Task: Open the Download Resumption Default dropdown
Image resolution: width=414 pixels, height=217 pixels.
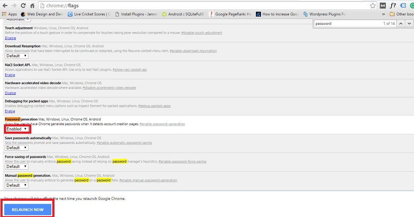Action: (17, 56)
